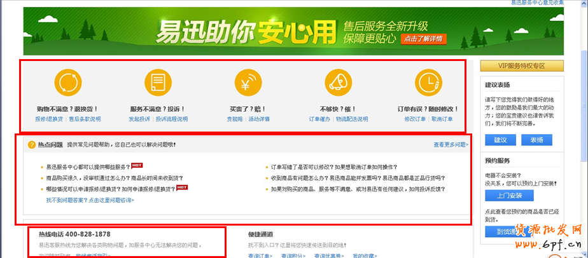This screenshot has height=258, width=588.
Task: Click the 订单催办 link
Action: coord(319,119)
